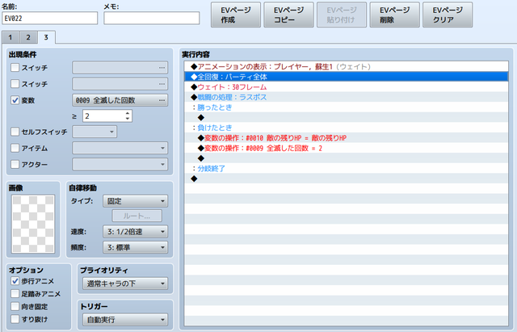Select event page tab 3

(x=46, y=37)
